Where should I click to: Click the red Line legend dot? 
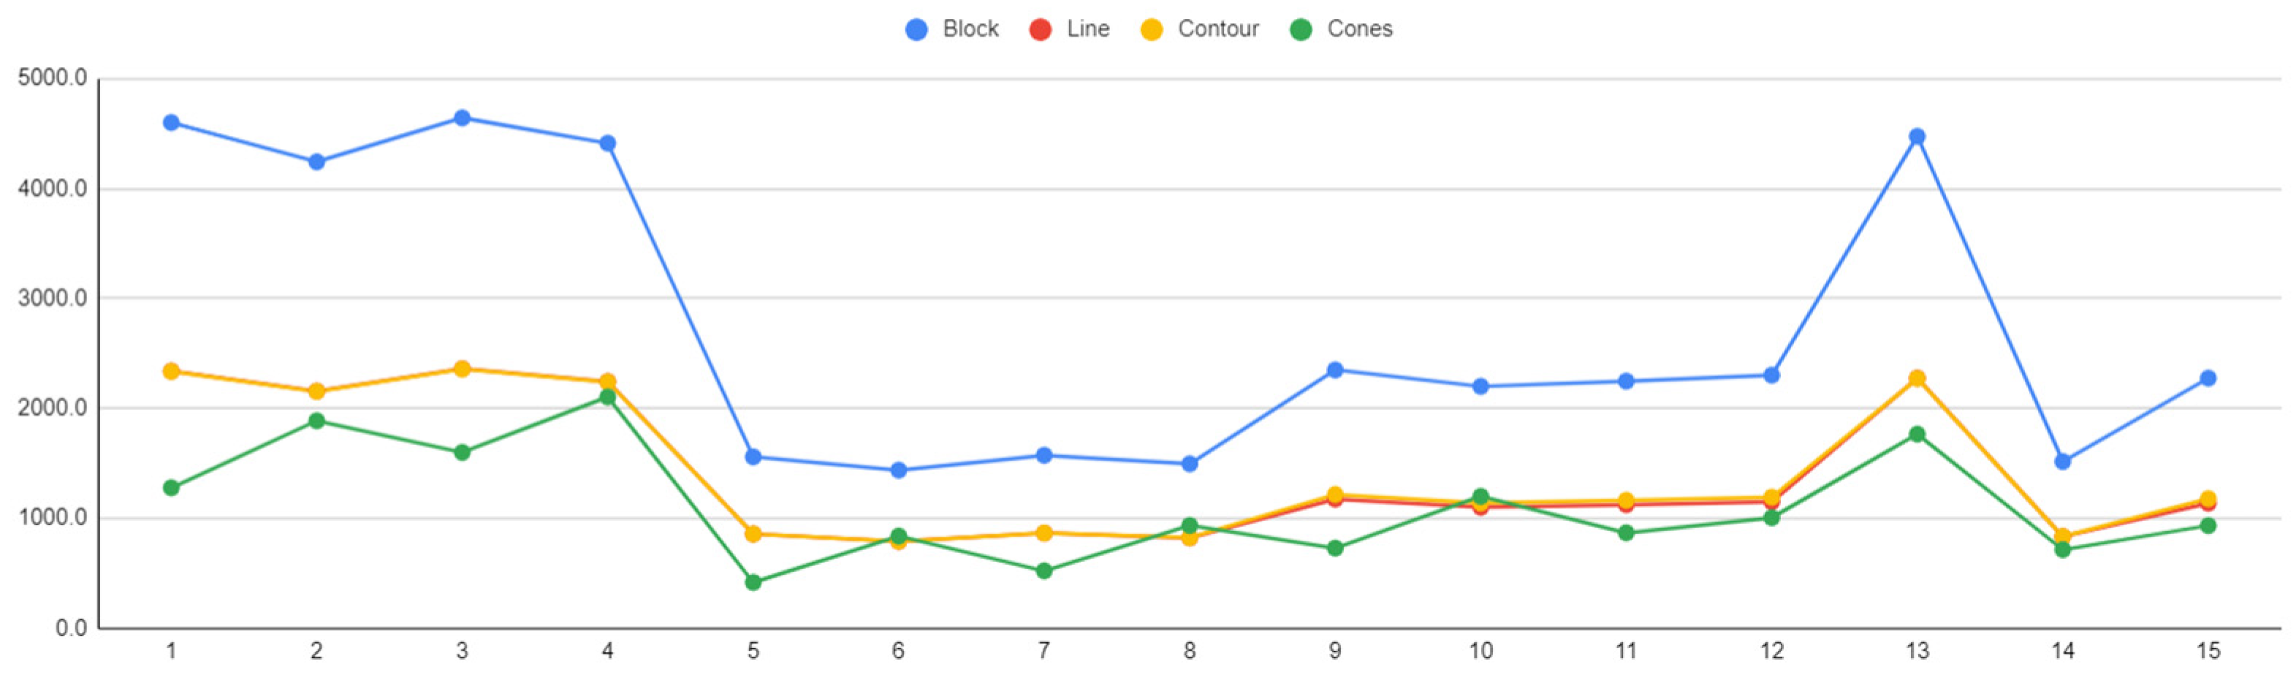[1040, 29]
